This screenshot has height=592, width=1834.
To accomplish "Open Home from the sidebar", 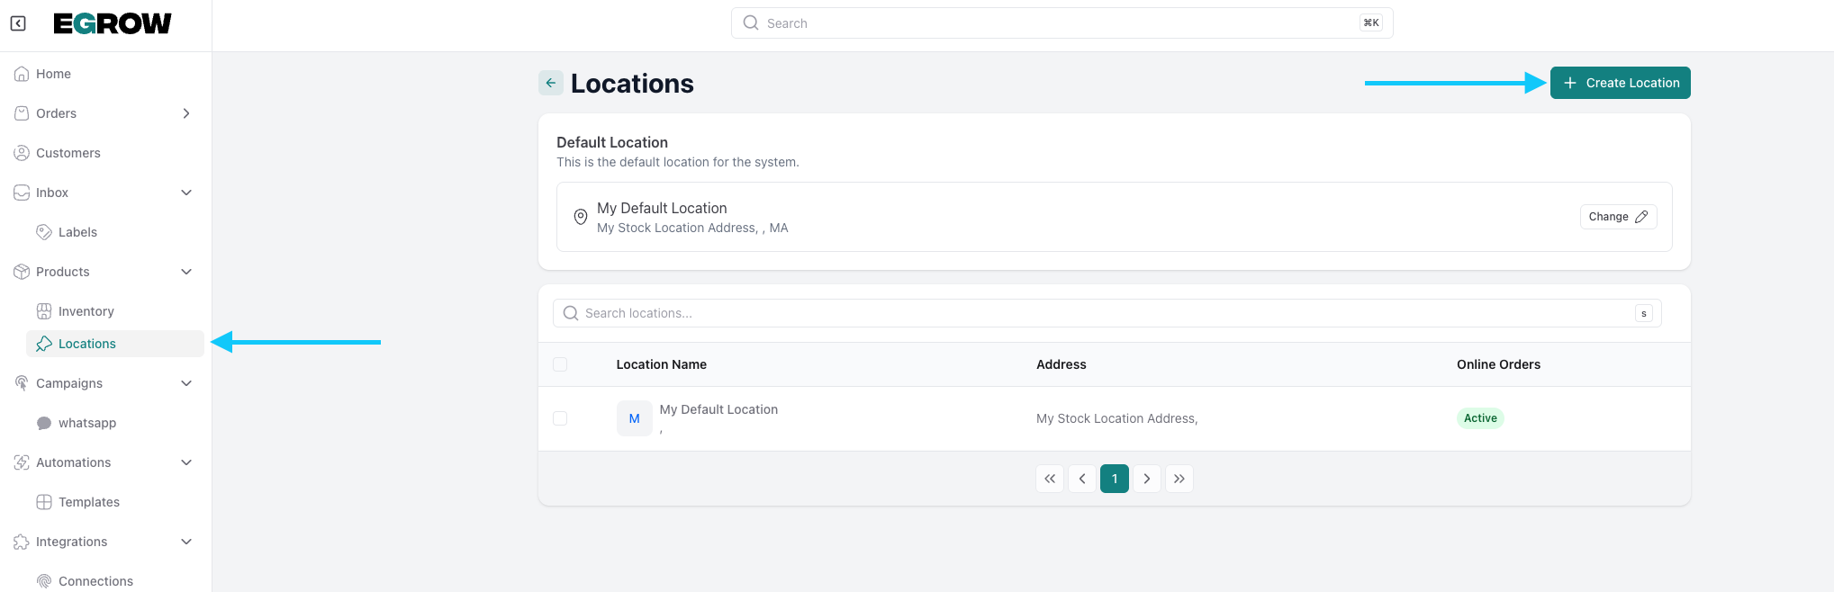I will [x=53, y=74].
